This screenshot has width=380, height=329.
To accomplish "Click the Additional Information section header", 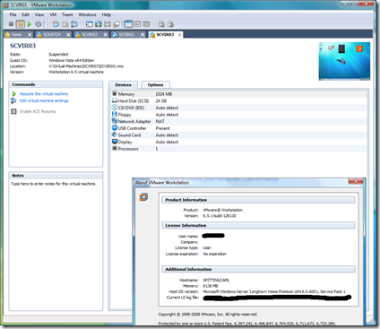I will point(258,269).
